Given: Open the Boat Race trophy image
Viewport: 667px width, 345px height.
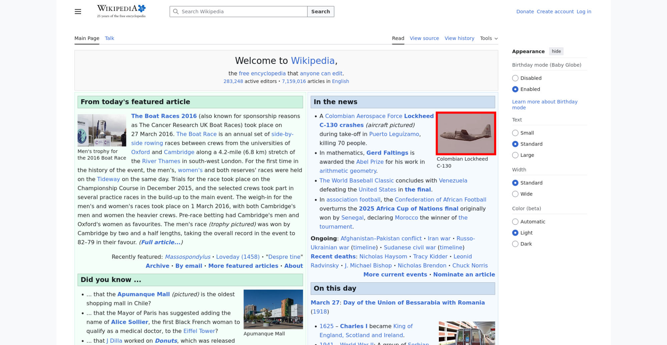Looking at the screenshot, I should pos(102,130).
